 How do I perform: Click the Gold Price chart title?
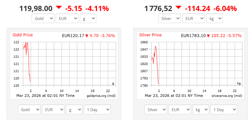pyautogui.click(x=23, y=35)
